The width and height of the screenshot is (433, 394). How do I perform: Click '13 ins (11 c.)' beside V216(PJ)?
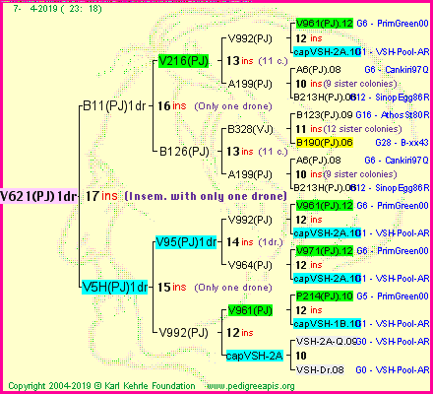257,61
